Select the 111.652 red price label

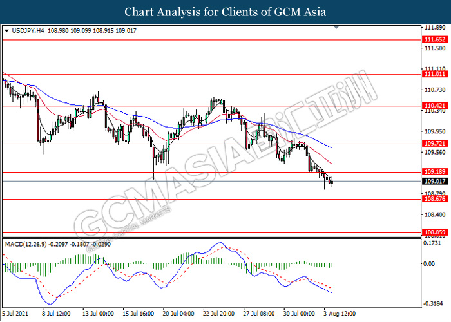coord(435,39)
